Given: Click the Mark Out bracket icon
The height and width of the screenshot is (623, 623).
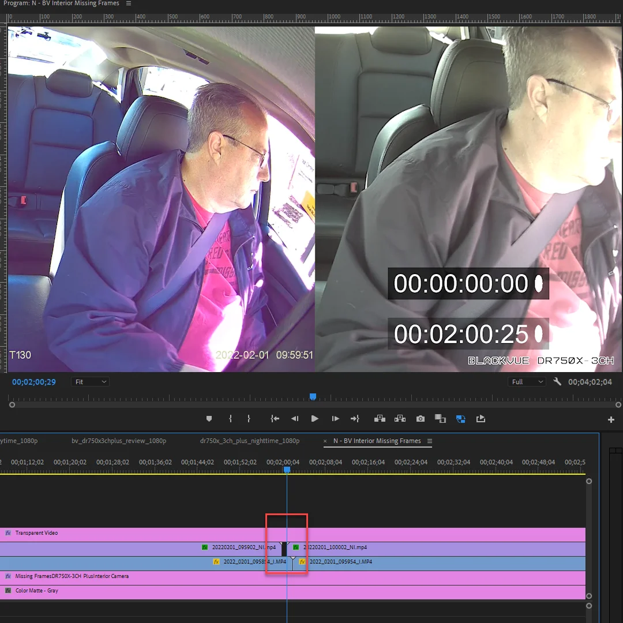Looking at the screenshot, I should click(x=249, y=419).
